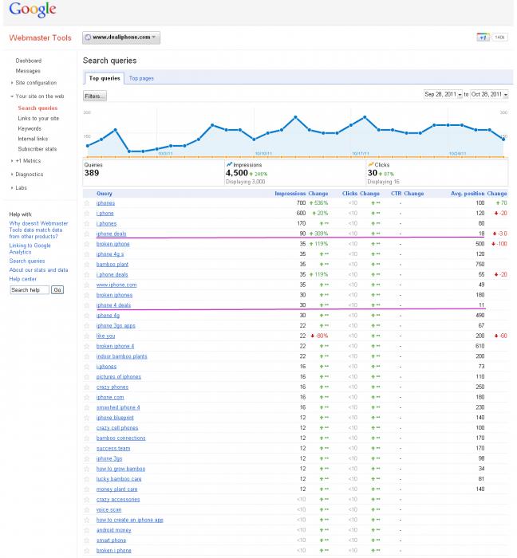Star the 'like you' query
Viewport: 517px width, 558px height.
tap(86, 336)
